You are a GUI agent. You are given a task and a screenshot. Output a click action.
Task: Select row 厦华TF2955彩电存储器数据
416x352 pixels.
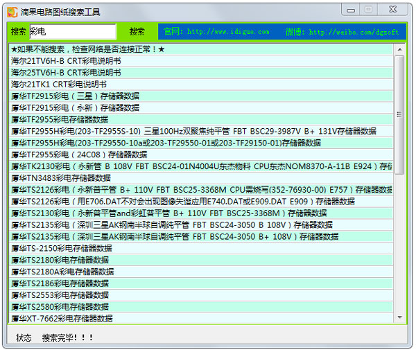[x=201, y=120]
